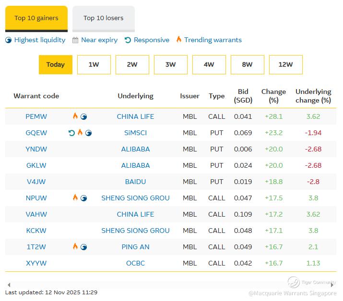Screen dimensions: 343x301
Task: Switch to the Top 10 losers tab
Action: click(103, 18)
